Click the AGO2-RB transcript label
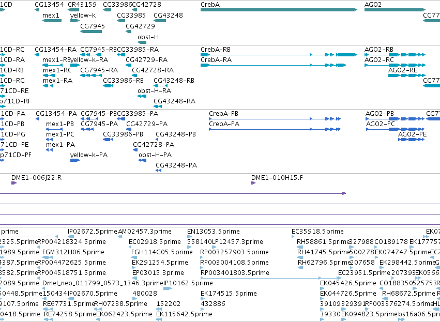 pyautogui.click(x=379, y=50)
